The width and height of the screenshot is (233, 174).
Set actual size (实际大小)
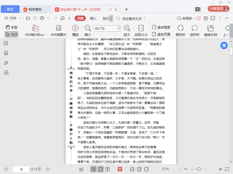(x=141, y=31)
